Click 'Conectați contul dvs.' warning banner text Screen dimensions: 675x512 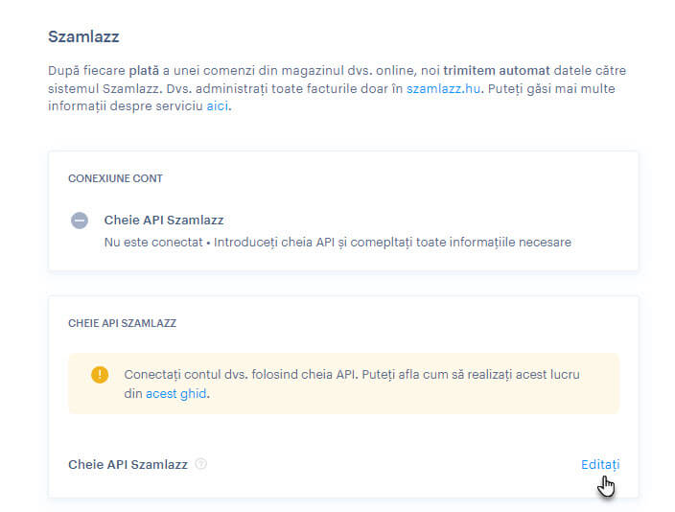click(186, 375)
